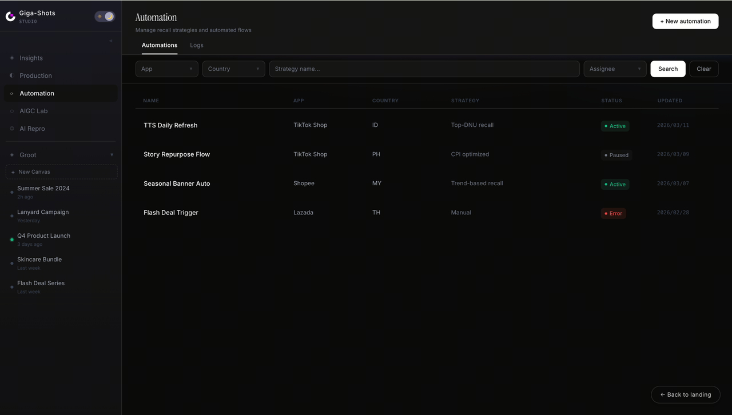This screenshot has width=732, height=415.
Task: Open Flash Deal Series canvas
Action: tap(61, 287)
